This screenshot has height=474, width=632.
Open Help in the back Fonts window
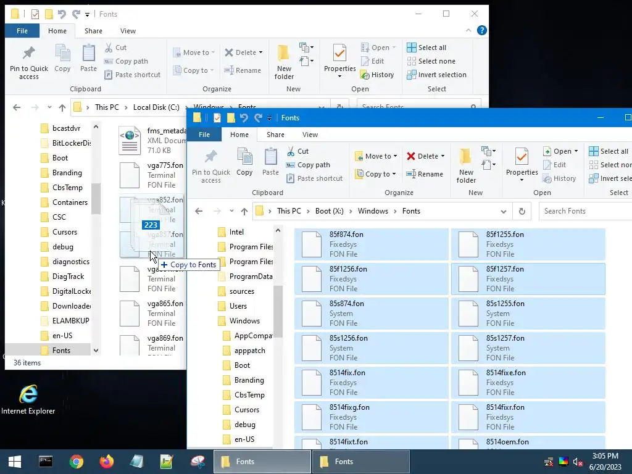click(481, 31)
